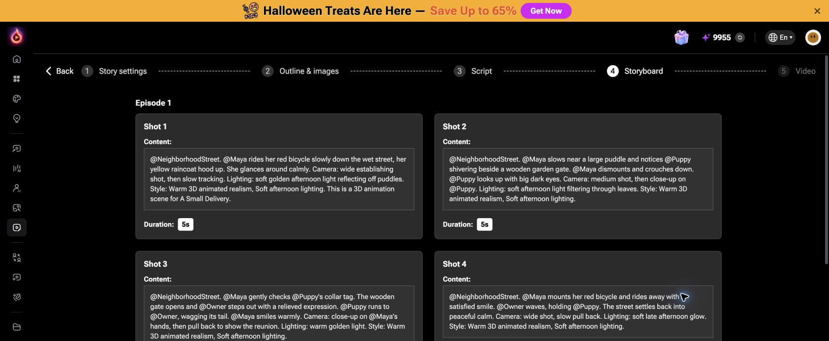
Task: Open the En language dropdown
Action: pos(780,38)
